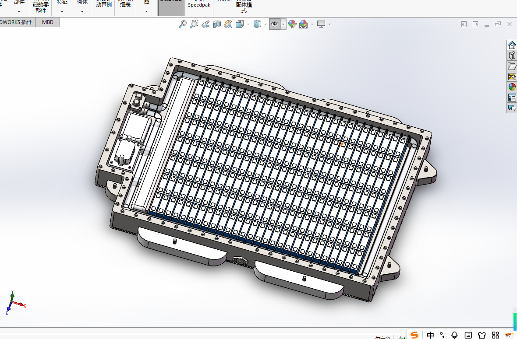The image size is (517, 339).
Task: Click the Home icon in the task pane
Action: click(512, 45)
